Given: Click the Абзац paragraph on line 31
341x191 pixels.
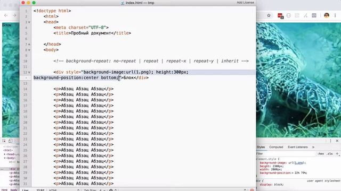Looking at the screenshot, I should click(84, 184).
